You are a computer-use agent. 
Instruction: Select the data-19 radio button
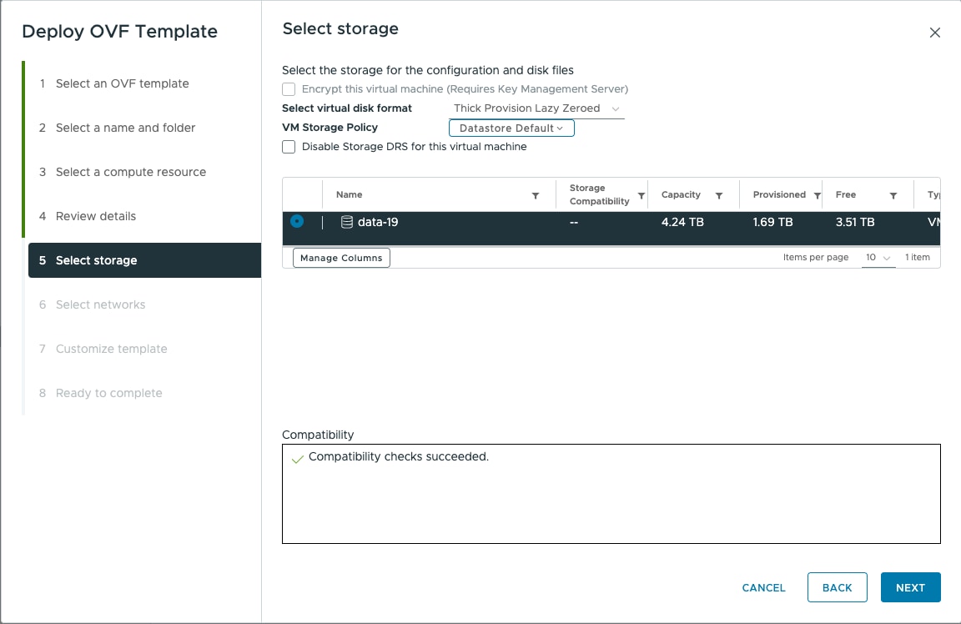(297, 221)
